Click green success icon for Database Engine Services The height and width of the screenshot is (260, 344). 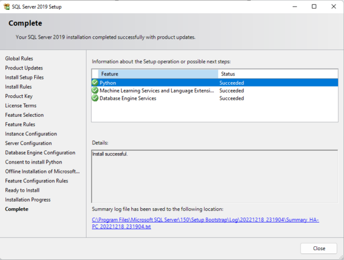95,98
